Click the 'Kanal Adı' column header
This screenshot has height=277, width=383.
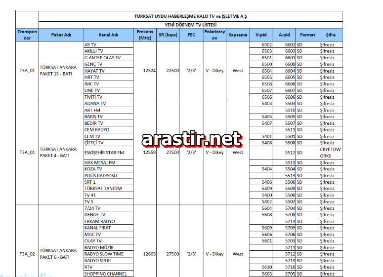click(108, 35)
